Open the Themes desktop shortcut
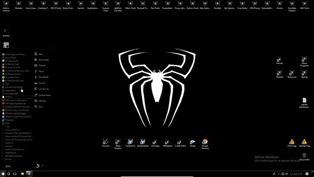The image size is (314, 177). tap(280, 74)
